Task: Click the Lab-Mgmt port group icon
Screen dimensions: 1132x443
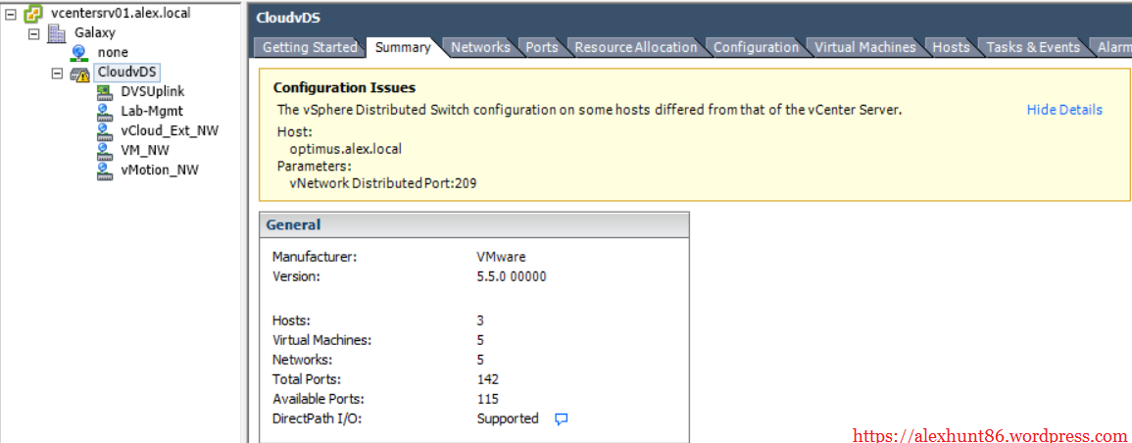Action: pyautogui.click(x=104, y=112)
